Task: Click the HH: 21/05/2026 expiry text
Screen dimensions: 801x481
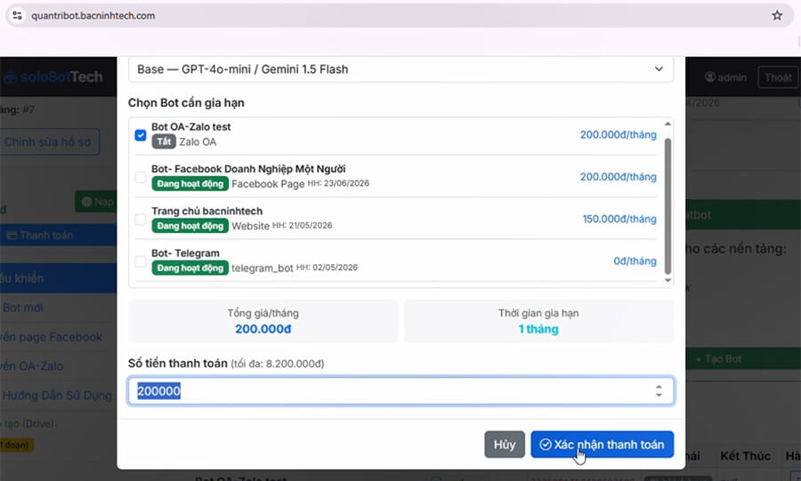Action: click(302, 225)
